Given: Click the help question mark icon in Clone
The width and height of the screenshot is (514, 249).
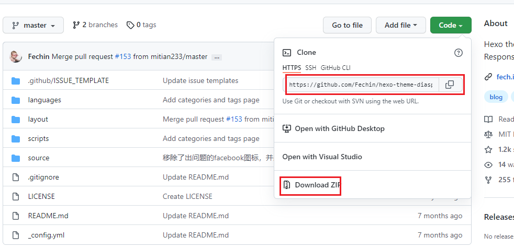Looking at the screenshot, I should click(x=459, y=53).
